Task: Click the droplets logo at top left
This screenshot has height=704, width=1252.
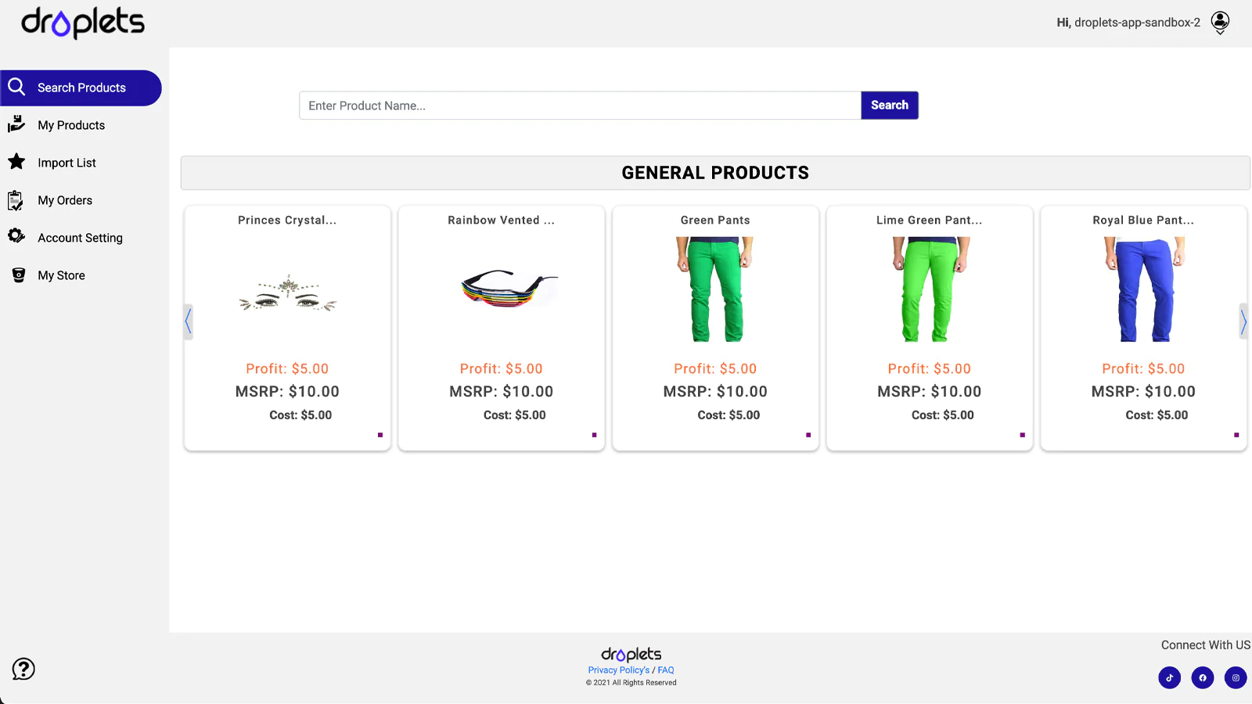Action: (82, 23)
